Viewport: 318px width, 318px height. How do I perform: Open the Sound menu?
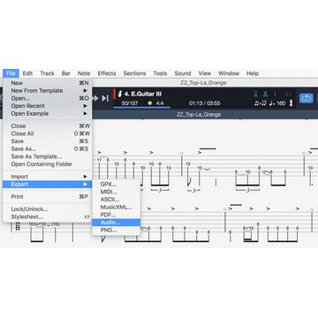pyautogui.click(x=183, y=73)
